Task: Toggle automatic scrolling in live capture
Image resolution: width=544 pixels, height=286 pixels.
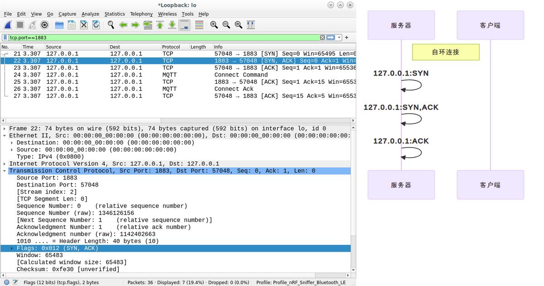Action: tap(185, 25)
